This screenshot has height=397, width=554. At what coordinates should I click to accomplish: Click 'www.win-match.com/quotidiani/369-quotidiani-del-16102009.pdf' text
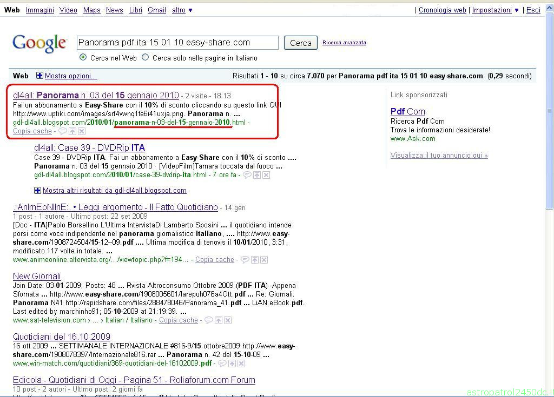click(x=113, y=364)
